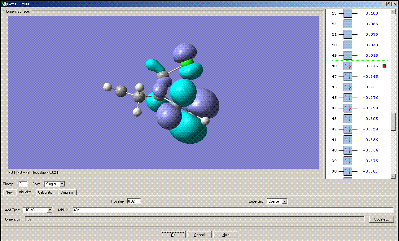Select the occupancy box of orbital 46
This screenshot has height=241, width=399.
point(348,87)
